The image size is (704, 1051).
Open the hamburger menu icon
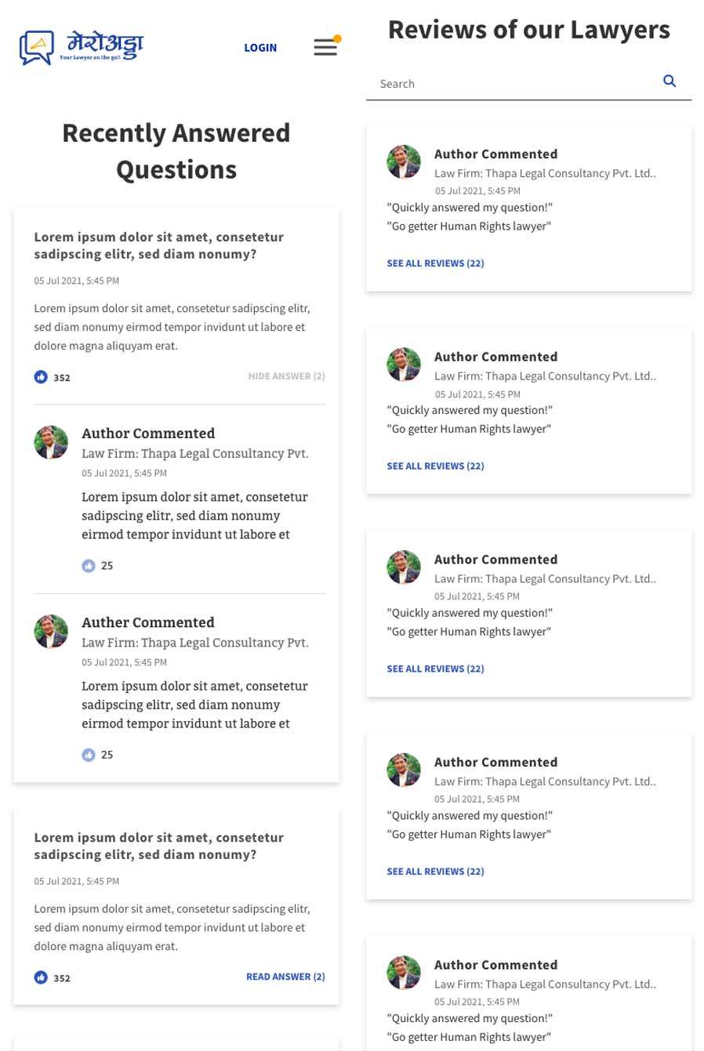click(x=325, y=47)
